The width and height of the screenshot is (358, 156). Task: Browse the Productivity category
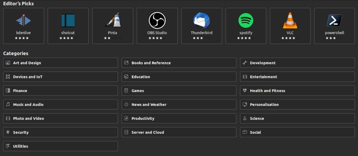tap(179, 118)
